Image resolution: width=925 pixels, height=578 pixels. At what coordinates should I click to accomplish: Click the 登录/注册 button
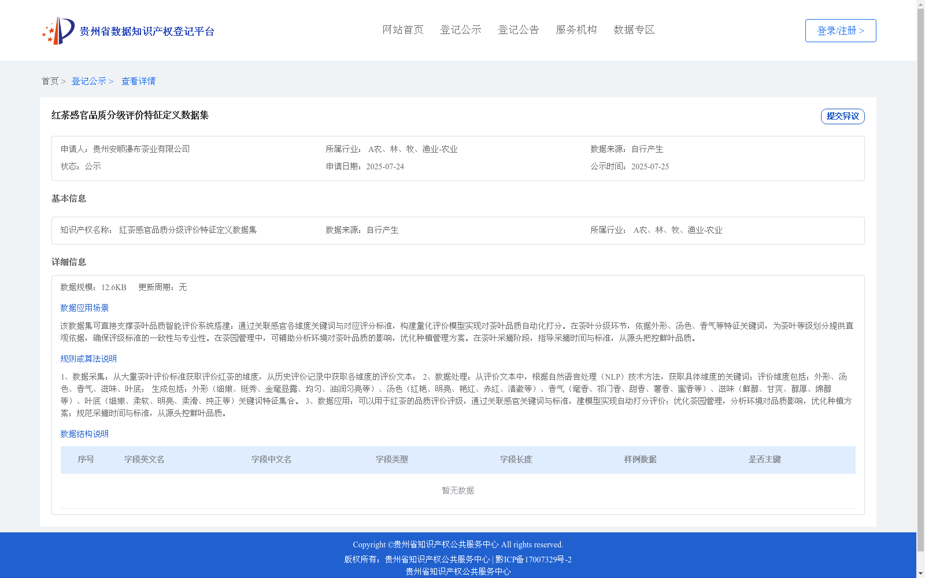click(x=841, y=31)
